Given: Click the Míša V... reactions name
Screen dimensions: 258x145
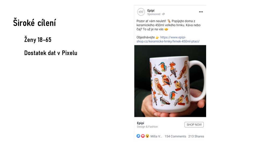Looking at the screenshot, I should tap(156, 136).
